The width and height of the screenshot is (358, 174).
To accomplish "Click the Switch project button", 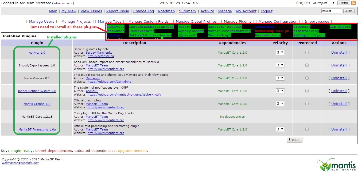I will [x=344, y=3].
